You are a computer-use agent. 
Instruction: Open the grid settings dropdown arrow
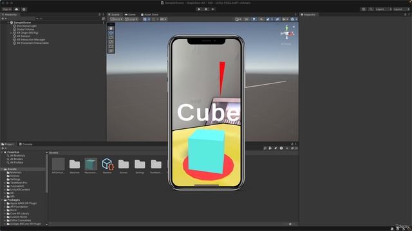(x=149, y=19)
